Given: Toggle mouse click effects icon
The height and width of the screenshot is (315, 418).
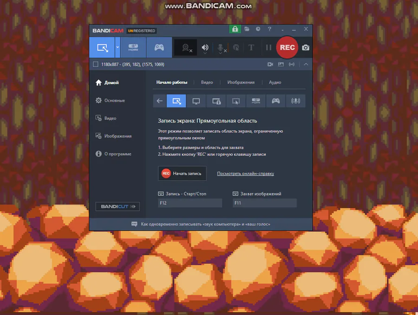Looking at the screenshot, I should [x=236, y=47].
